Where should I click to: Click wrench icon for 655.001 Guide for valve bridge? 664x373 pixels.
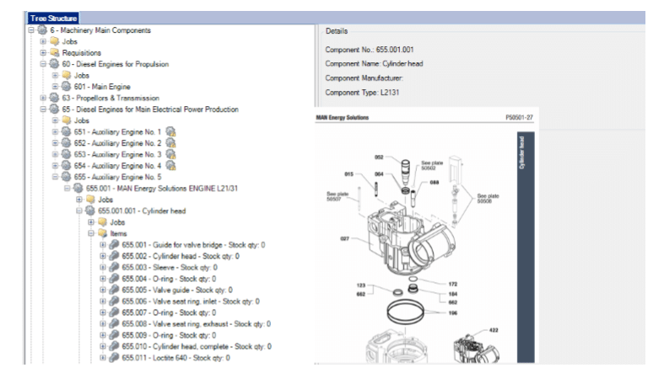(x=115, y=244)
